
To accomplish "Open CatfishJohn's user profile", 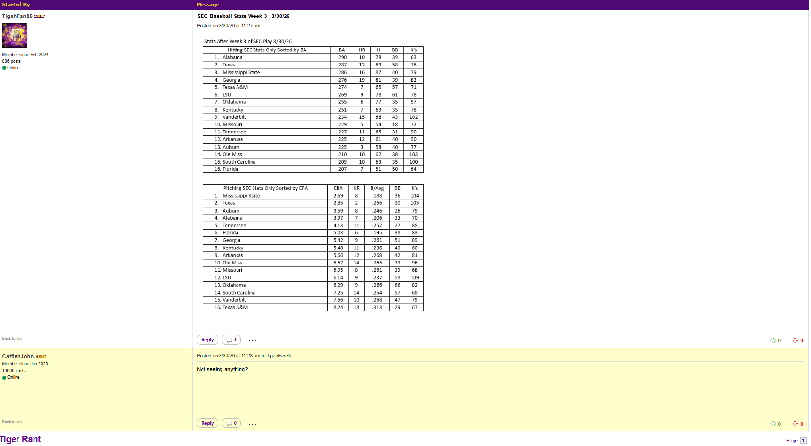I will pos(18,356).
